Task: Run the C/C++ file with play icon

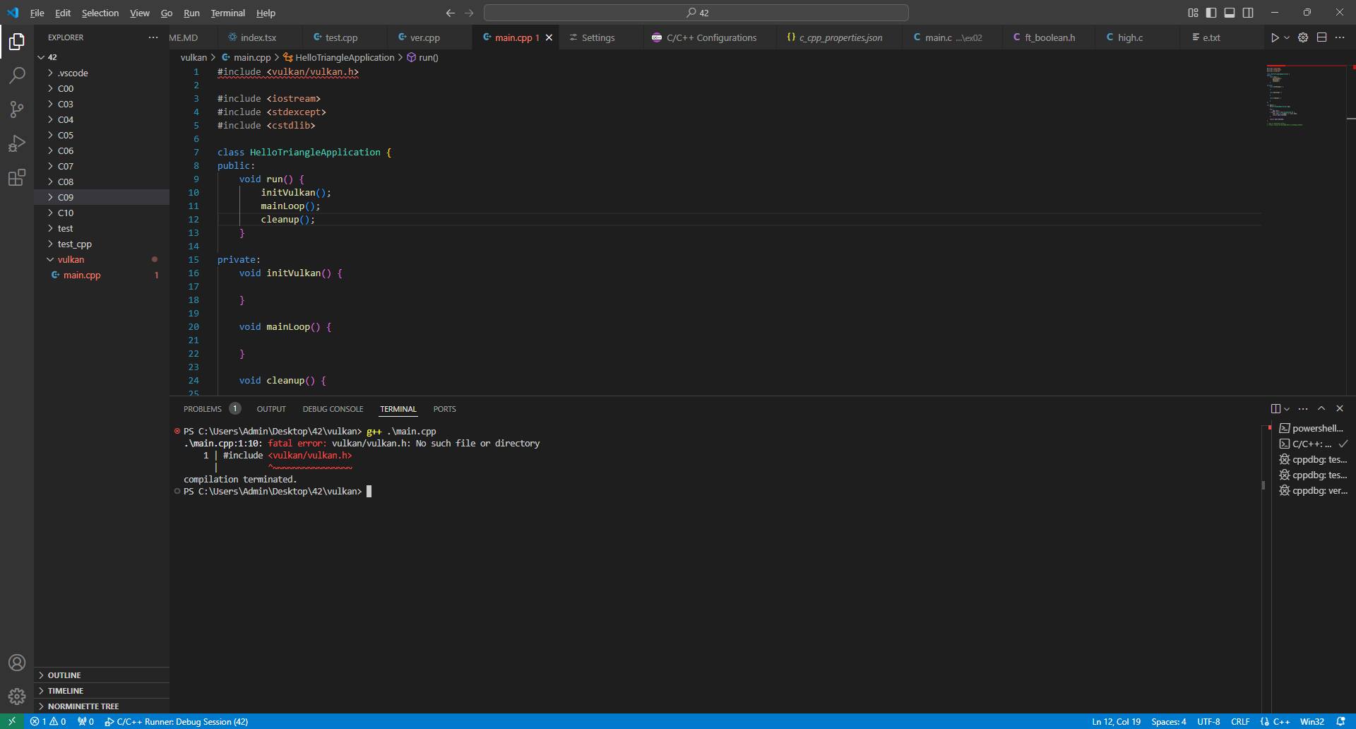Action: pos(1275,37)
